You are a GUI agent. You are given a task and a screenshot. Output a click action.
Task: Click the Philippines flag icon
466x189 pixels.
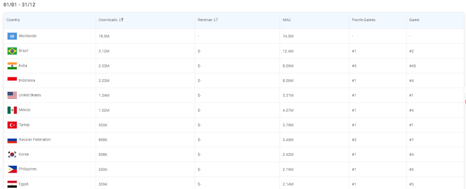[12, 169]
